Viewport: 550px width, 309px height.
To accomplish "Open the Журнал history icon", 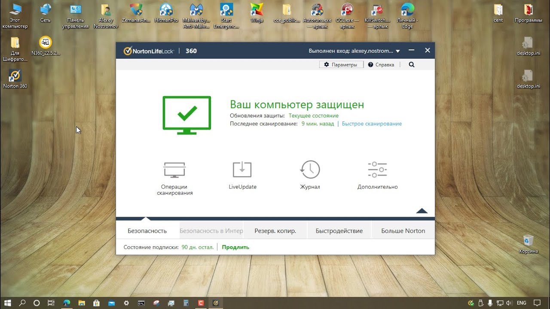I will (x=310, y=175).
